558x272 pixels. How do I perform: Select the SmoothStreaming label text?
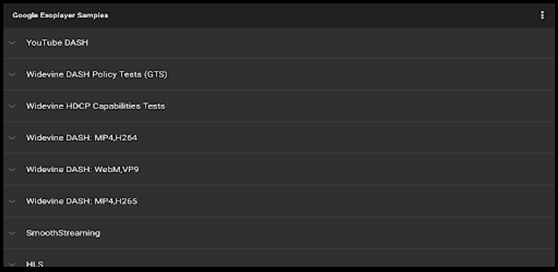point(63,233)
